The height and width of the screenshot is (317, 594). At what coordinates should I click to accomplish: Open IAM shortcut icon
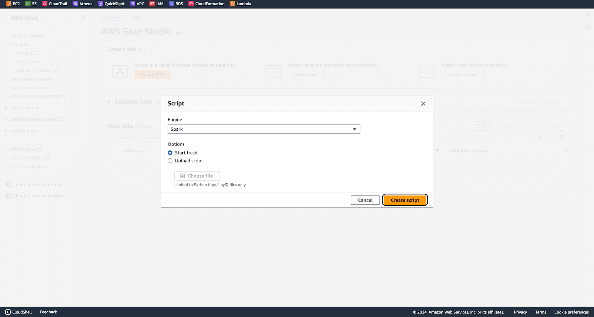(x=152, y=4)
